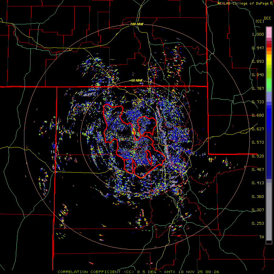274x274 pixels.
Task: Click the 100 NMI range ring label
Action: [137, 24]
